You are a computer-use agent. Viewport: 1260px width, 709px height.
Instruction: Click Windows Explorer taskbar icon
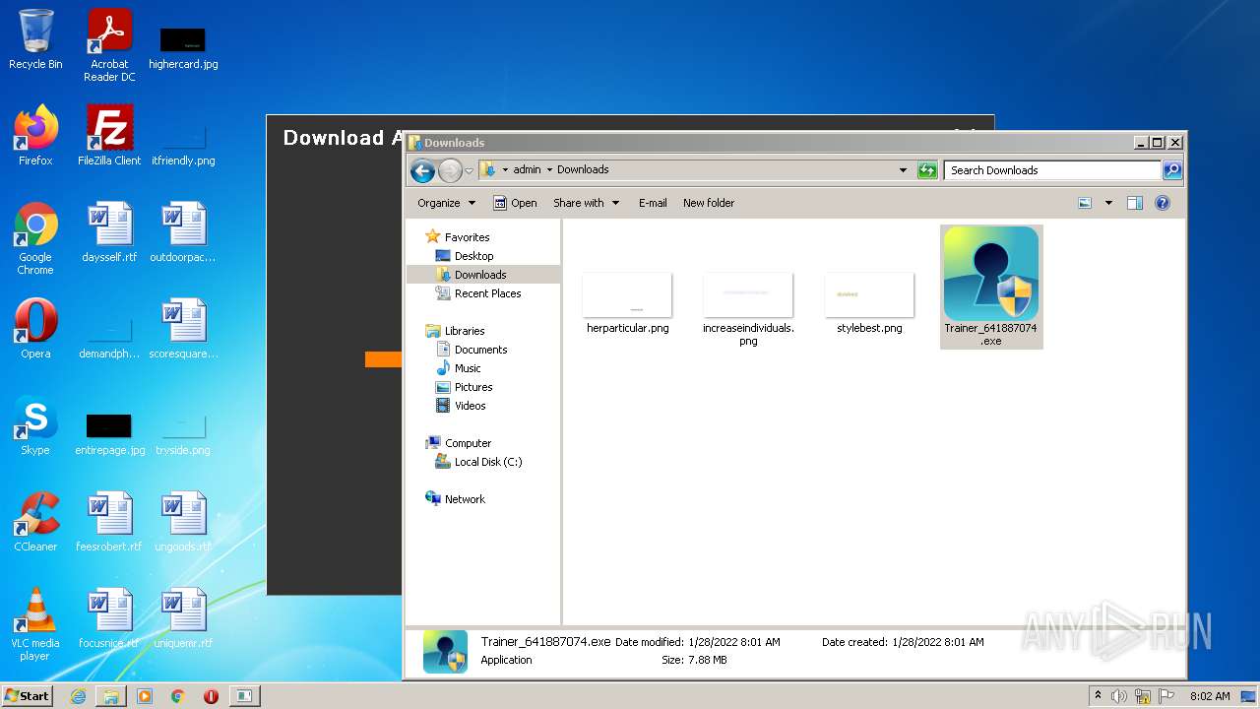(x=111, y=696)
